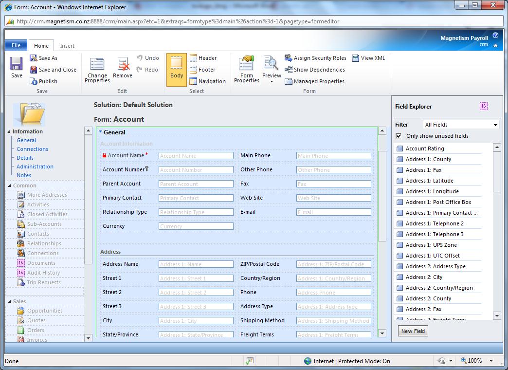The image size is (508, 370).
Task: Switch to the Insert tab
Action: [67, 45]
